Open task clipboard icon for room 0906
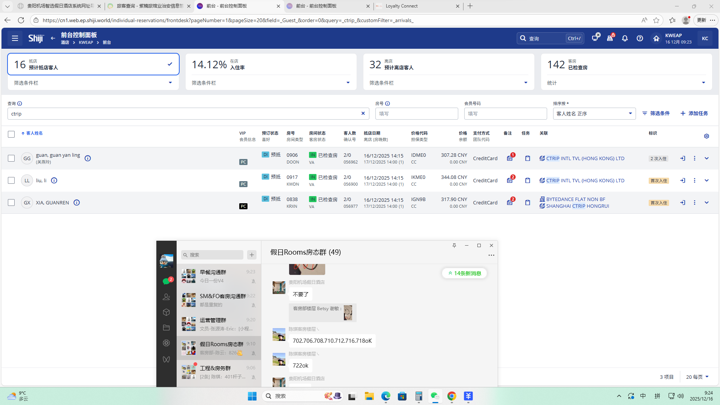 [x=528, y=158]
